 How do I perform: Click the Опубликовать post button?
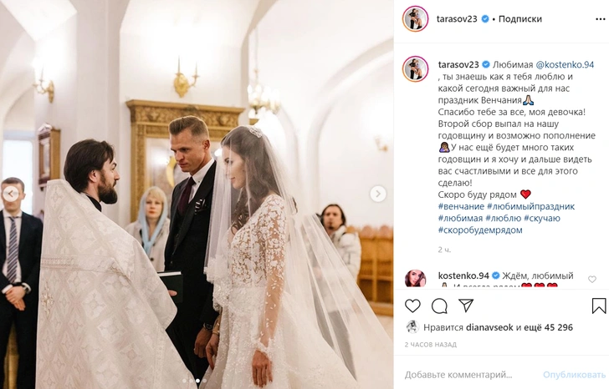(575, 375)
